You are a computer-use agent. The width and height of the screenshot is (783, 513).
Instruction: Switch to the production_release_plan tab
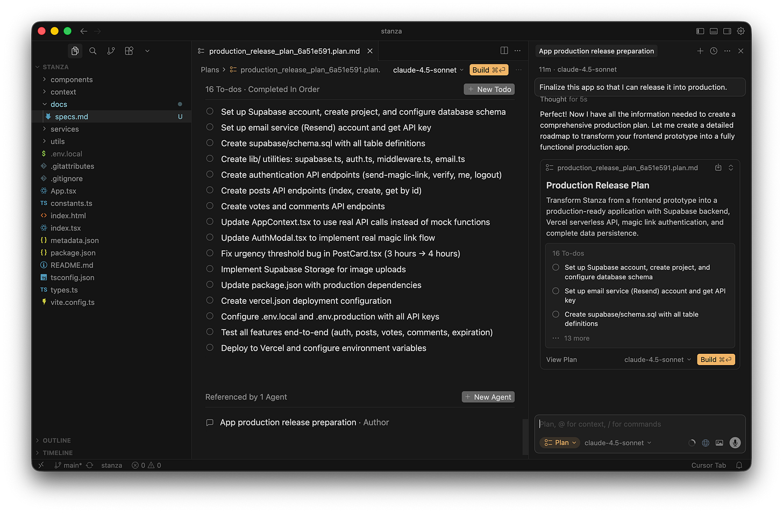(x=283, y=51)
